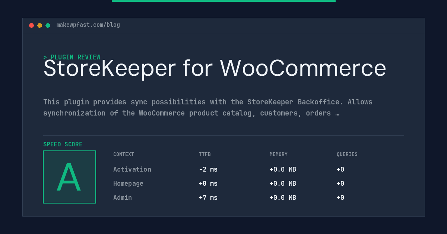The width and height of the screenshot is (447, 234).
Task: Click Activation TTFB value '-2 ms'
Action: tap(208, 169)
